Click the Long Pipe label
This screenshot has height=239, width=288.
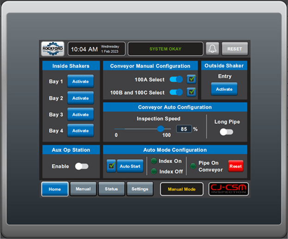(x=227, y=122)
